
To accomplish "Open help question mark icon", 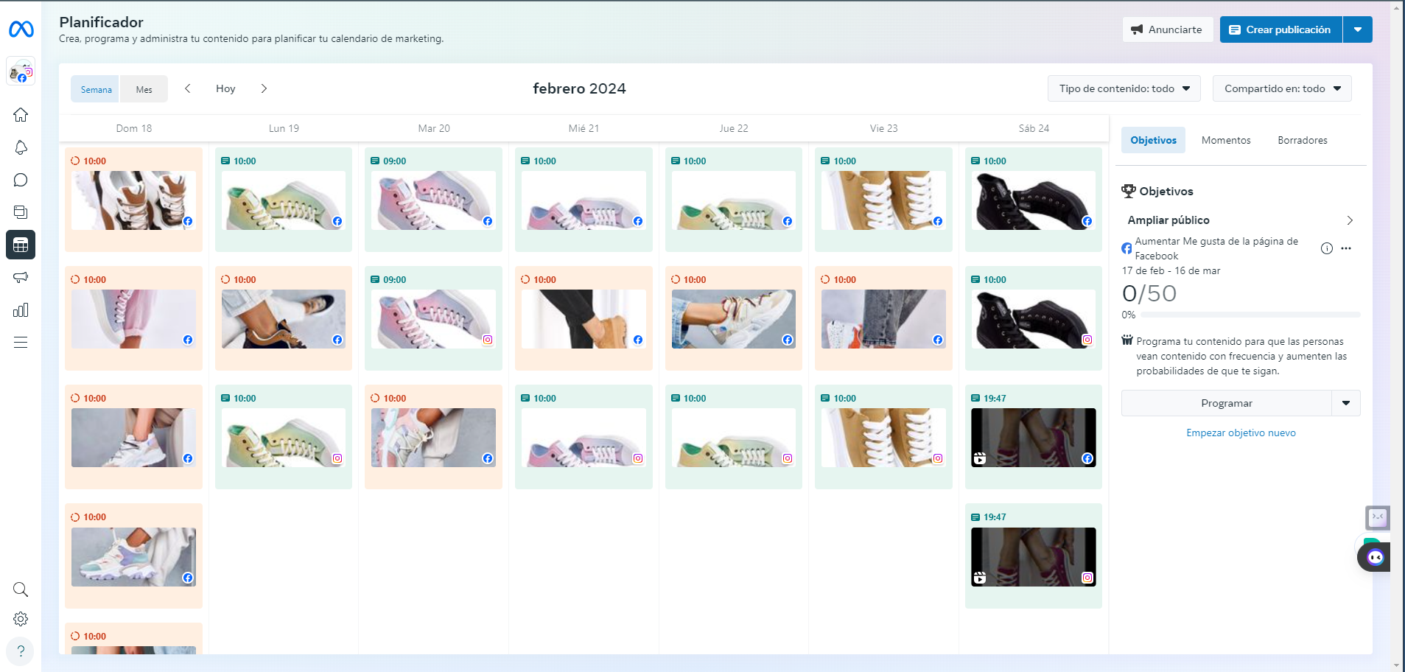I will [x=21, y=651].
